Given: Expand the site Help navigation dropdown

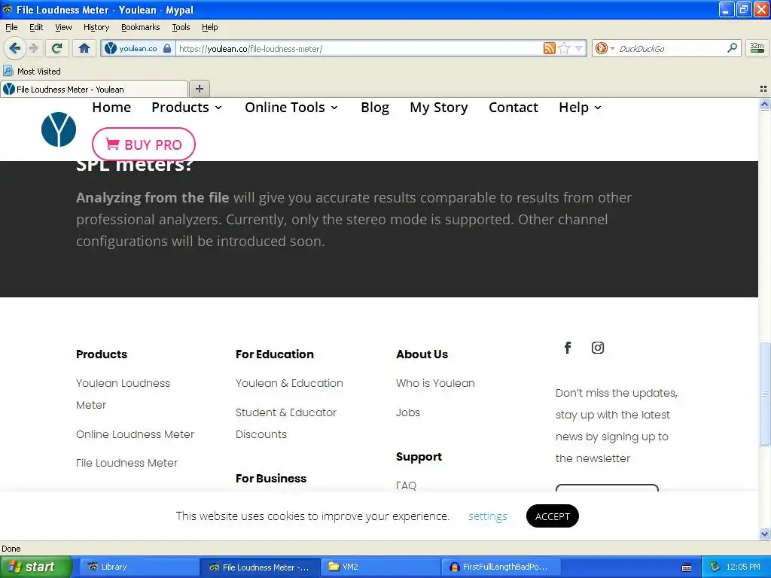Looking at the screenshot, I should tap(581, 107).
